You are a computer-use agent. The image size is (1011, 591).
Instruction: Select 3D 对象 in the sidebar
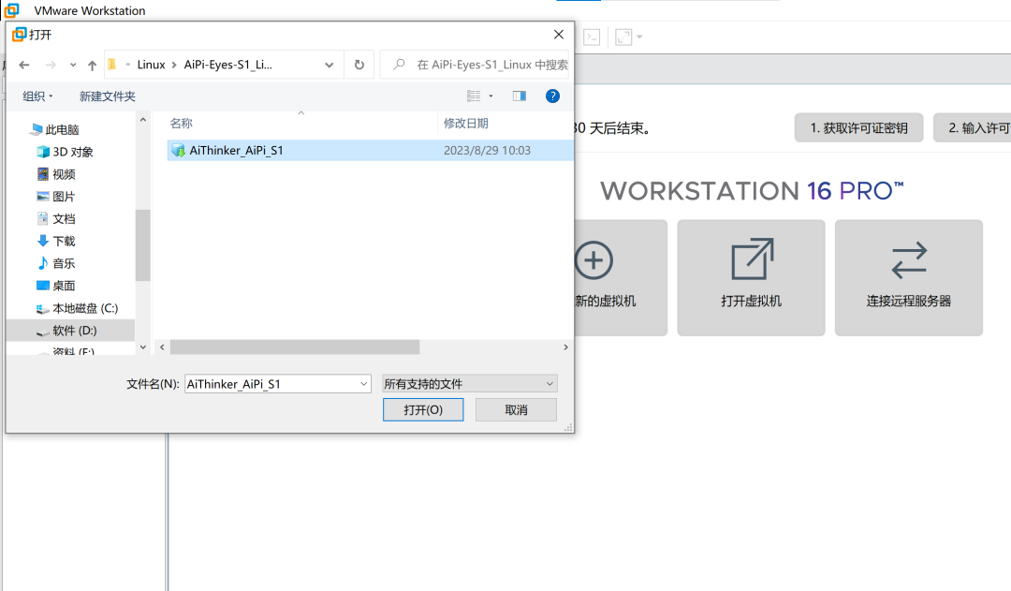[x=72, y=152]
